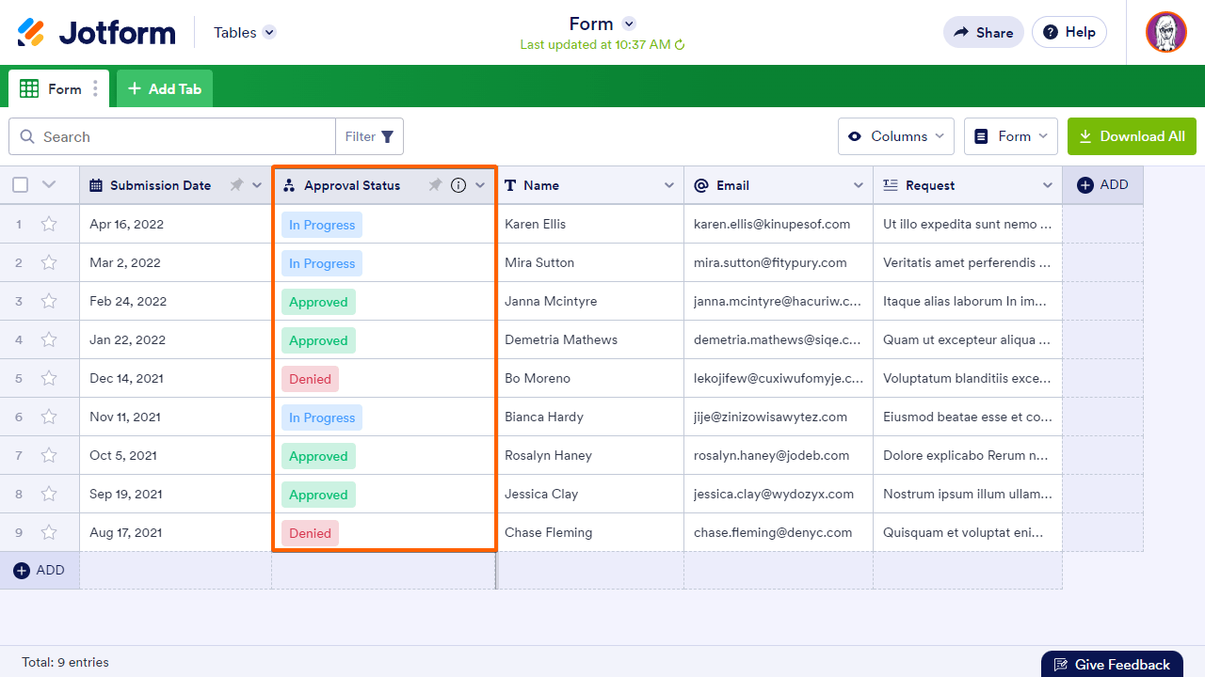
Task: Open the Columns visibility dropdown
Action: (x=896, y=136)
